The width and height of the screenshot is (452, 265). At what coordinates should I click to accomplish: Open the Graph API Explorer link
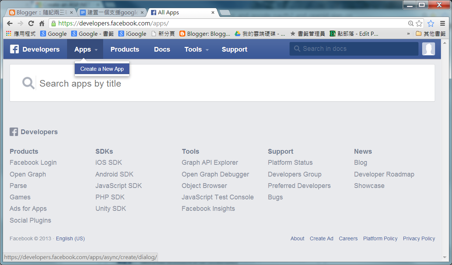click(x=210, y=163)
